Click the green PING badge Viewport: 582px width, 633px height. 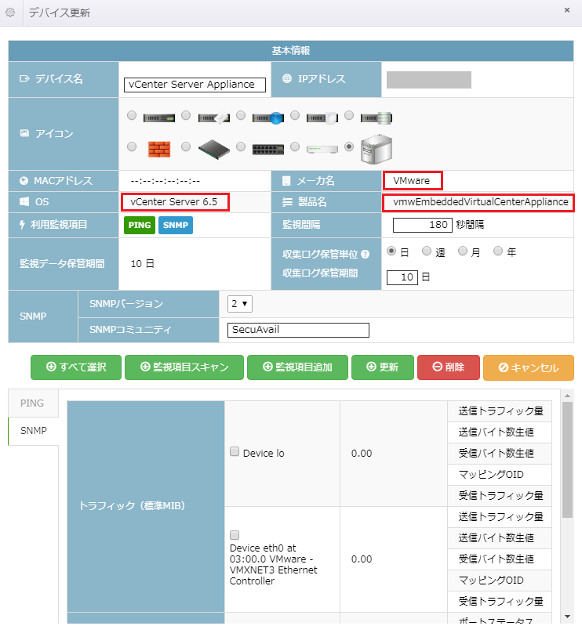pos(140,226)
